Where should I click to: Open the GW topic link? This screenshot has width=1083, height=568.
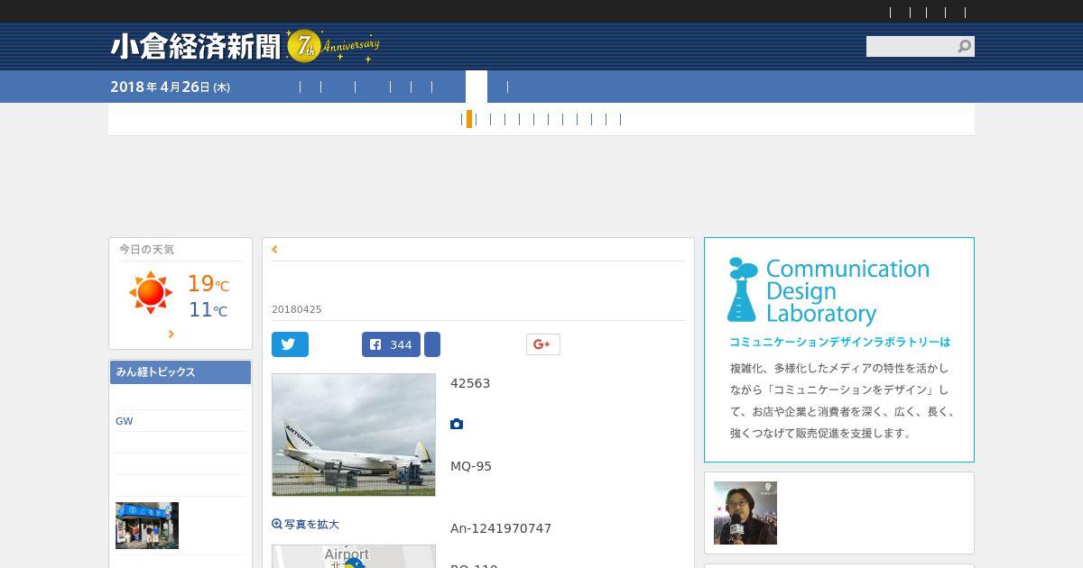(x=125, y=421)
